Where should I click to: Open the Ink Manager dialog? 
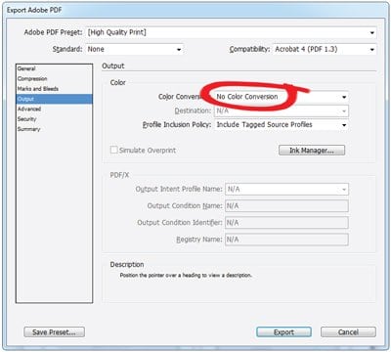pyautogui.click(x=312, y=151)
